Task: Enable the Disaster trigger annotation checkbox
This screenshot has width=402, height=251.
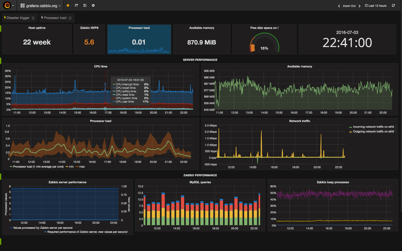Action: (x=33, y=18)
